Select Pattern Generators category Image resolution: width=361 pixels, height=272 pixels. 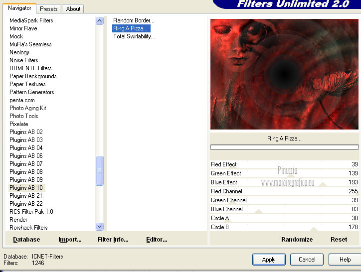32,92
